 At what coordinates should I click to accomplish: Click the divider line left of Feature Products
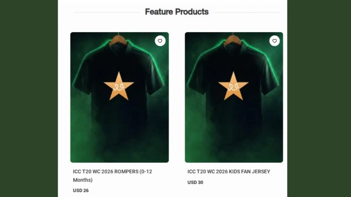click(x=107, y=13)
